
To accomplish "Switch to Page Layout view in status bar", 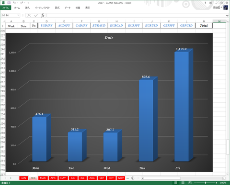I will tap(183, 183).
